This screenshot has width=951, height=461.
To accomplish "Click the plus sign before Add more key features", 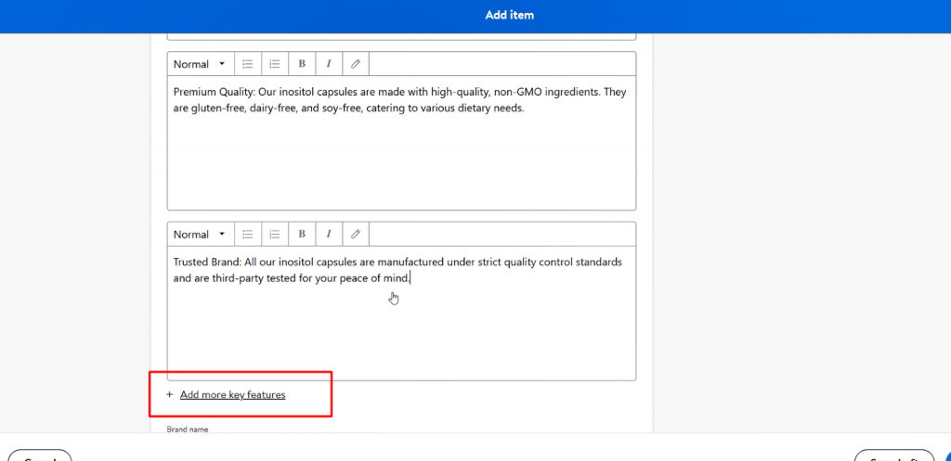I will [169, 395].
